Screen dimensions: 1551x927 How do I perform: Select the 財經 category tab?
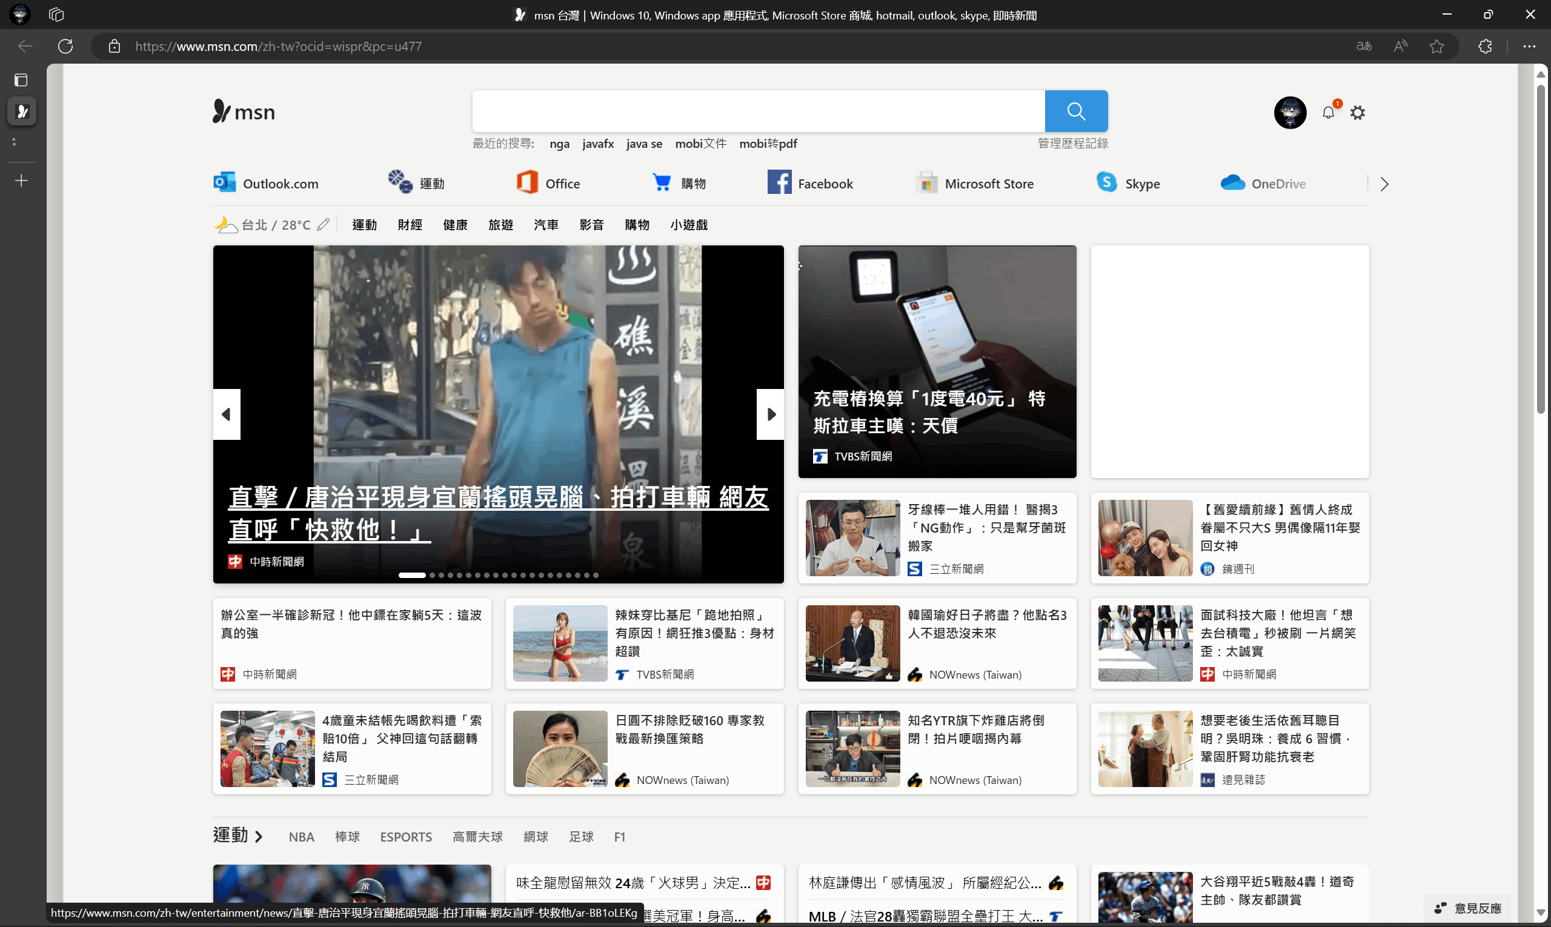point(410,225)
